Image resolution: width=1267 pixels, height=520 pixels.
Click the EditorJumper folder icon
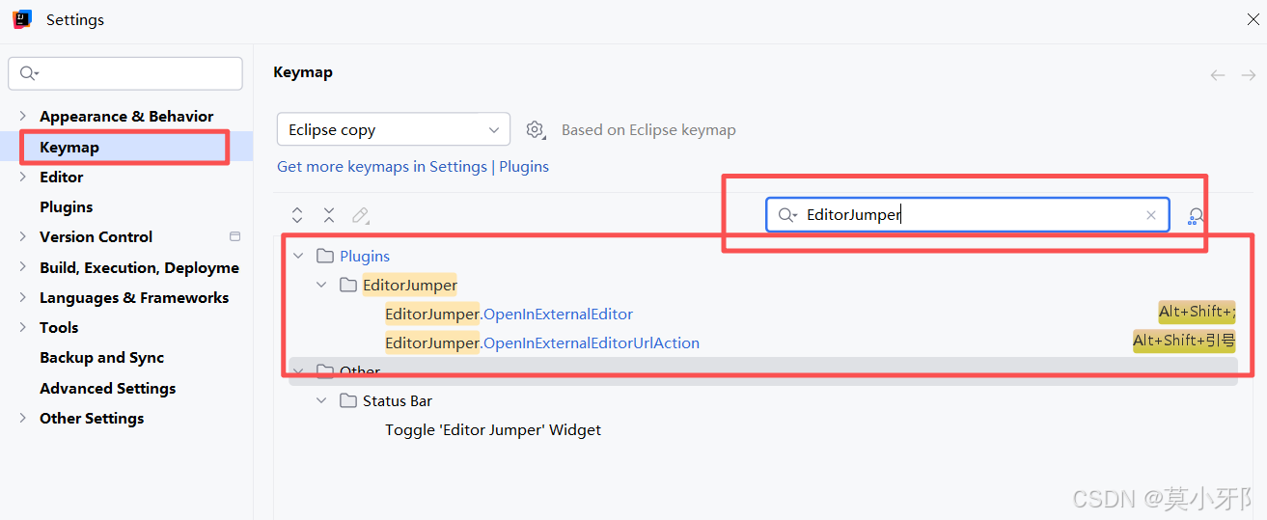(x=348, y=285)
